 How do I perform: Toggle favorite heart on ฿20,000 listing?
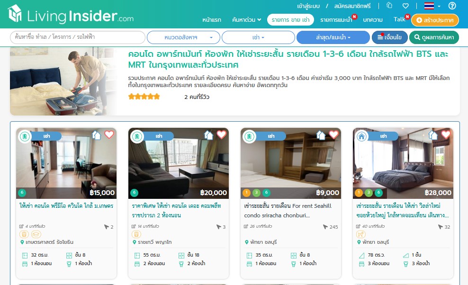pos(221,134)
